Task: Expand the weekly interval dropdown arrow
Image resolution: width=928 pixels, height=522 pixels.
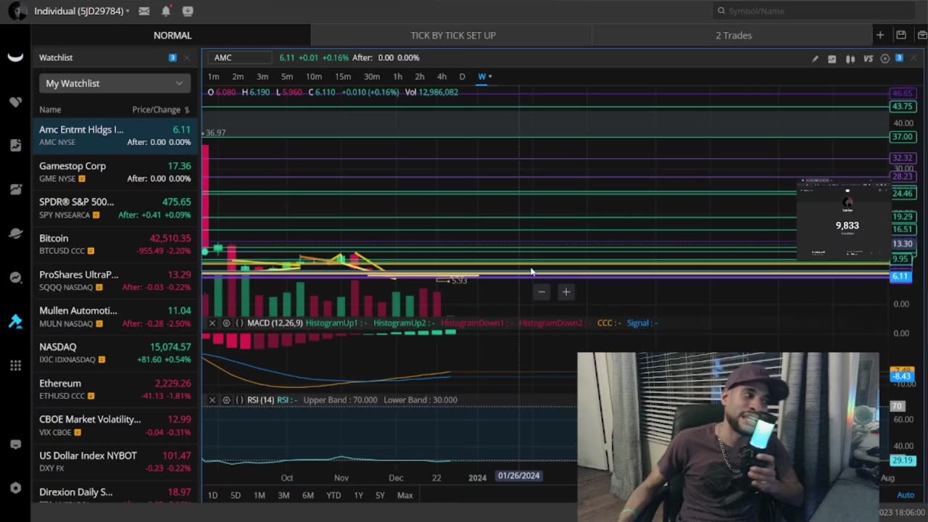Action: point(490,77)
